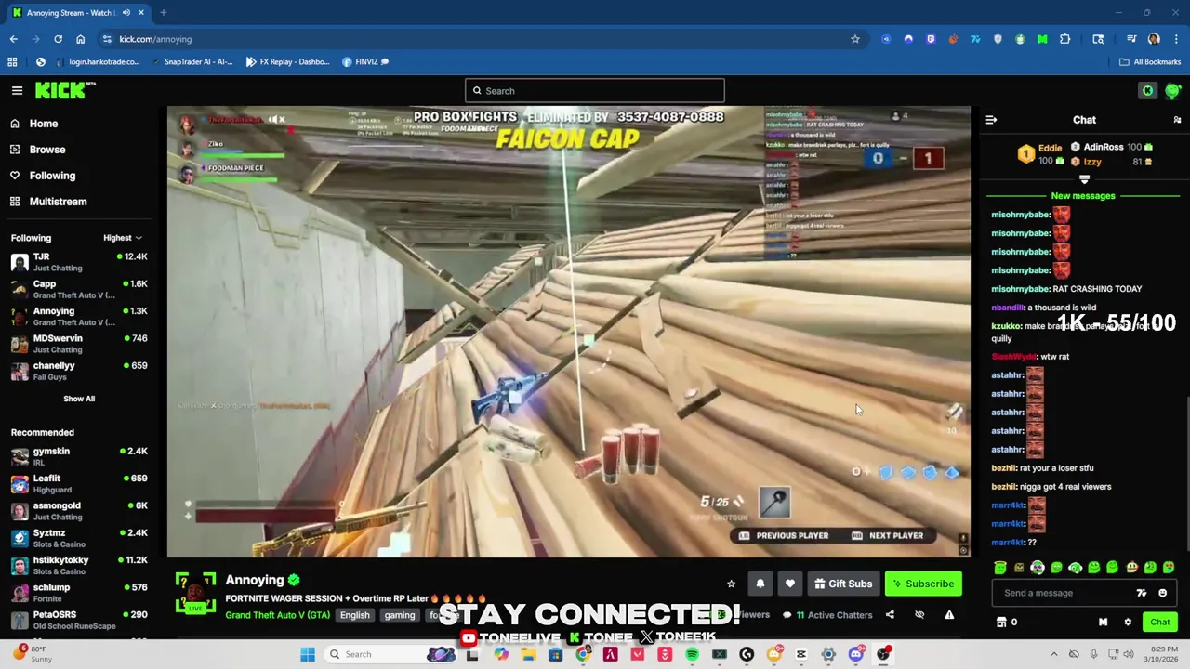Open the chat text-translate icon
Viewport: 1190px width, 669px height.
click(x=1142, y=593)
